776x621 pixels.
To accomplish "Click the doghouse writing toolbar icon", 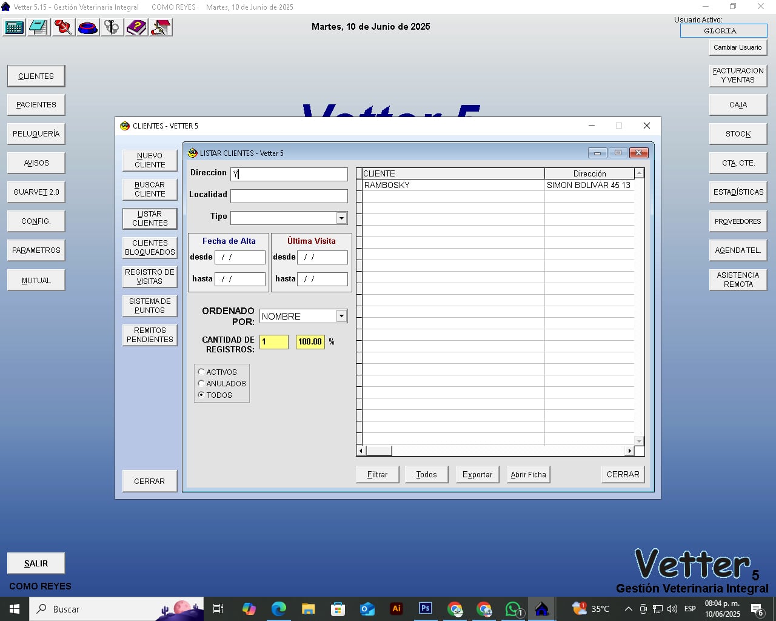I will point(161,27).
